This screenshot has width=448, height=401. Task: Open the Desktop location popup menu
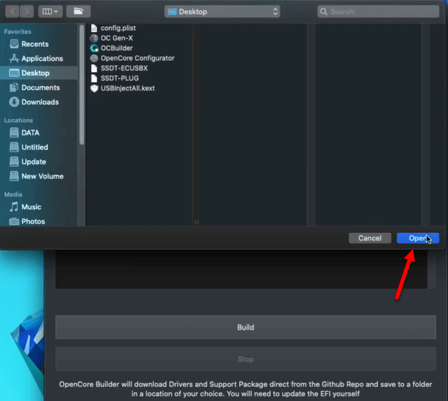[x=222, y=12]
